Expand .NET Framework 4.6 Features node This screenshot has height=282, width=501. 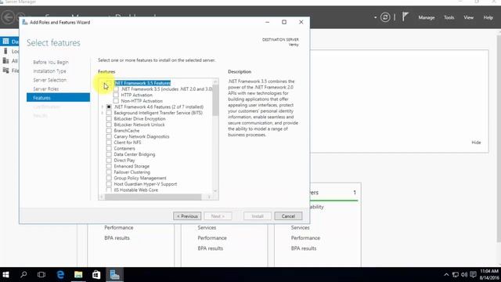[103, 107]
